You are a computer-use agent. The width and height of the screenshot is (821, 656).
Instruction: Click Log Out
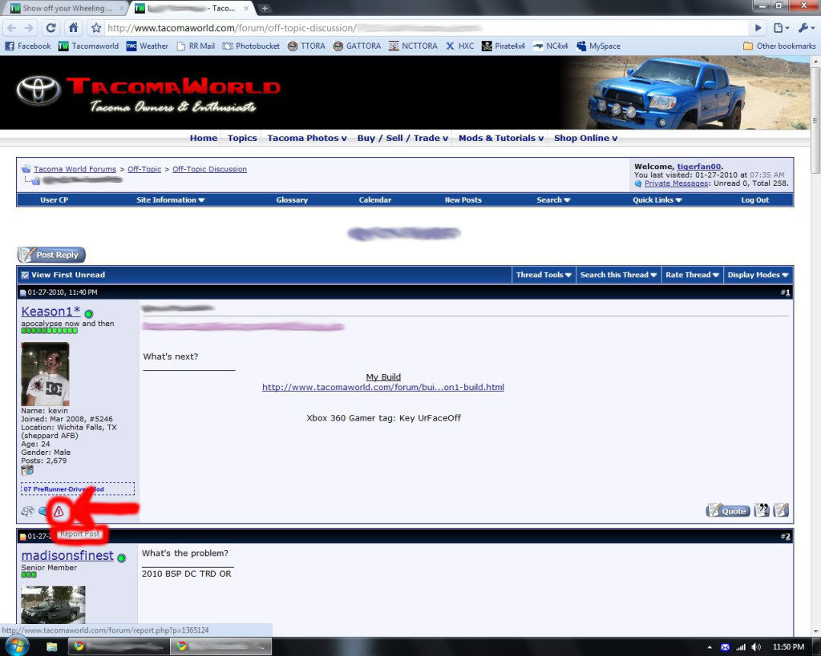point(755,199)
